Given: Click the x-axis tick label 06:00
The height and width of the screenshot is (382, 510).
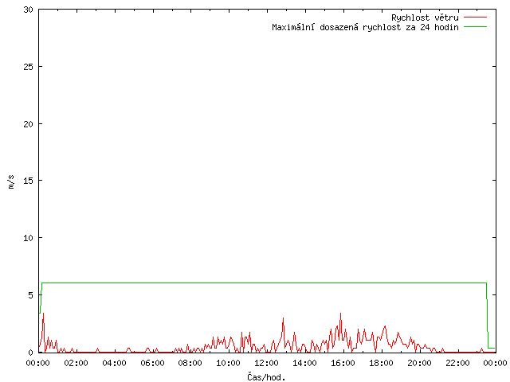Looking at the screenshot, I should pos(152,363).
